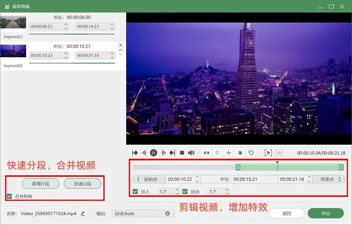
Task: Step back one frame
Action: [x=144, y=153]
